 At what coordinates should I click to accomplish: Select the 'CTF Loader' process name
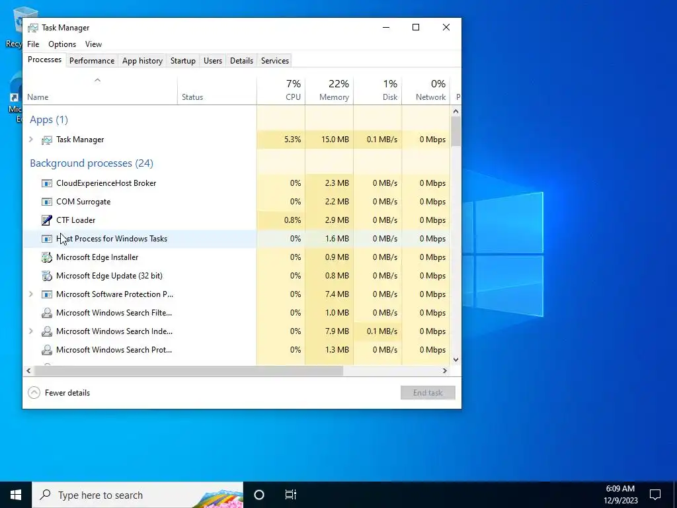pos(75,220)
